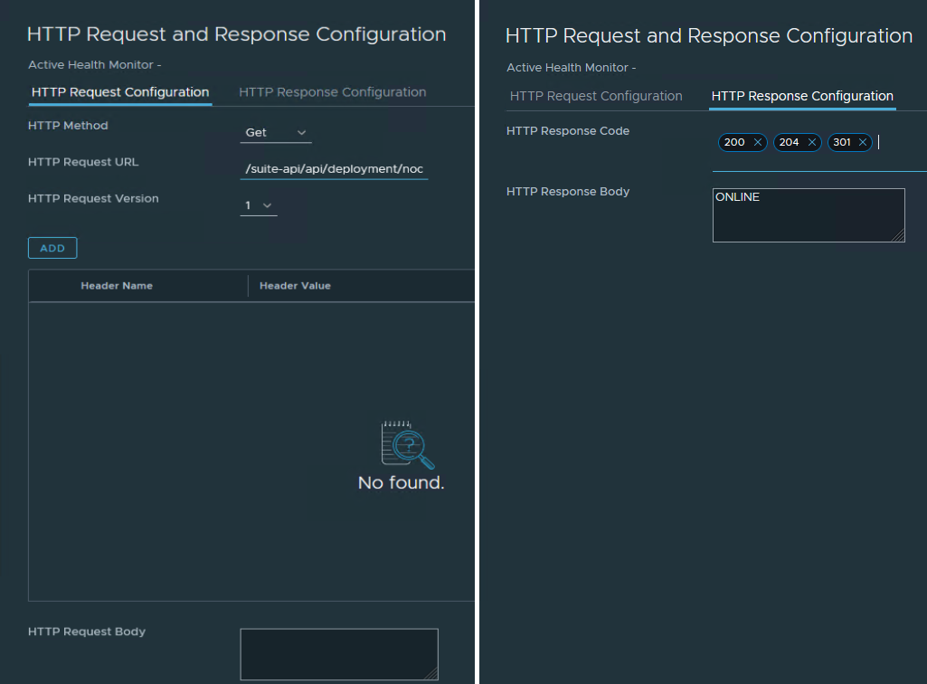Focus the HTTP Request URL field
Image resolution: width=927 pixels, height=684 pixels.
tap(334, 169)
